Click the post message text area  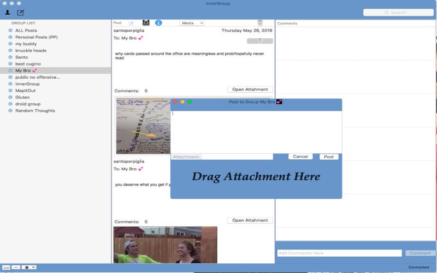click(256, 132)
